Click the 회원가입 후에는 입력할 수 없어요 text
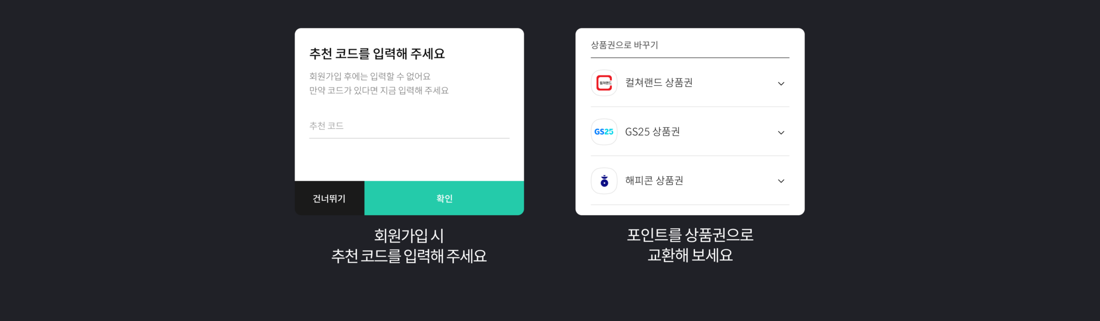This screenshot has width=1100, height=321. pos(370,76)
